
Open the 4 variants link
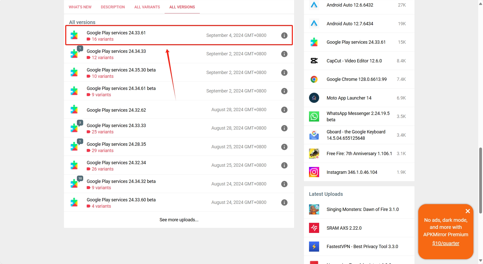pyautogui.click(x=101, y=206)
